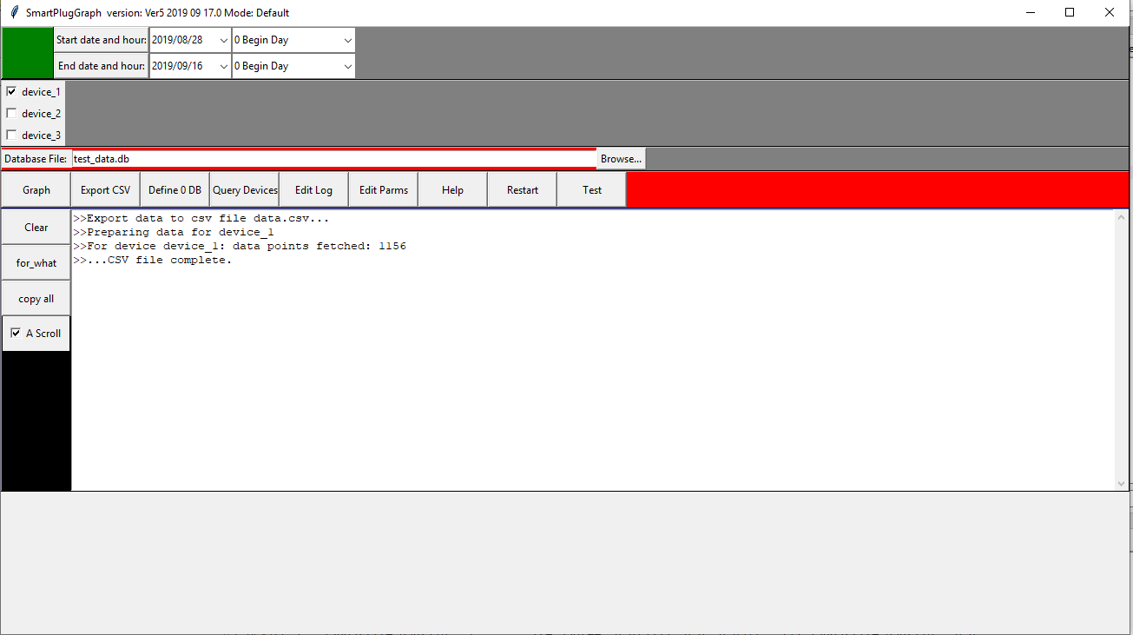Click the Graph button
Viewport: 1133px width, 635px height.
[36, 189]
